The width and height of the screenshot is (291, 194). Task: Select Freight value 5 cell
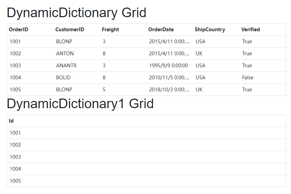point(104,90)
